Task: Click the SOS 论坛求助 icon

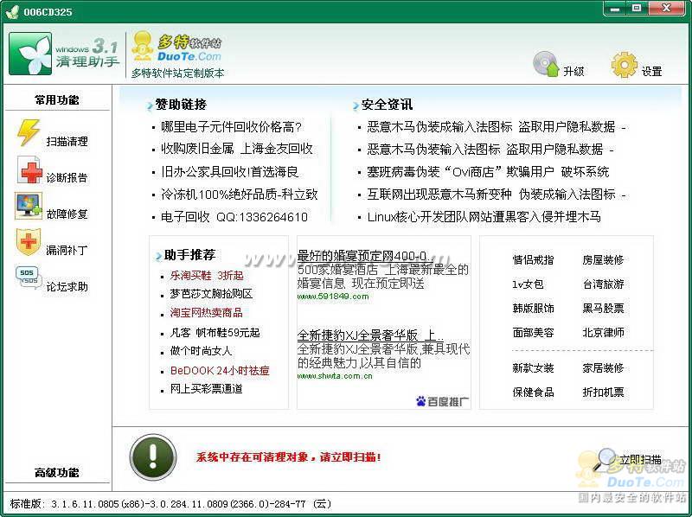Action: [29, 278]
